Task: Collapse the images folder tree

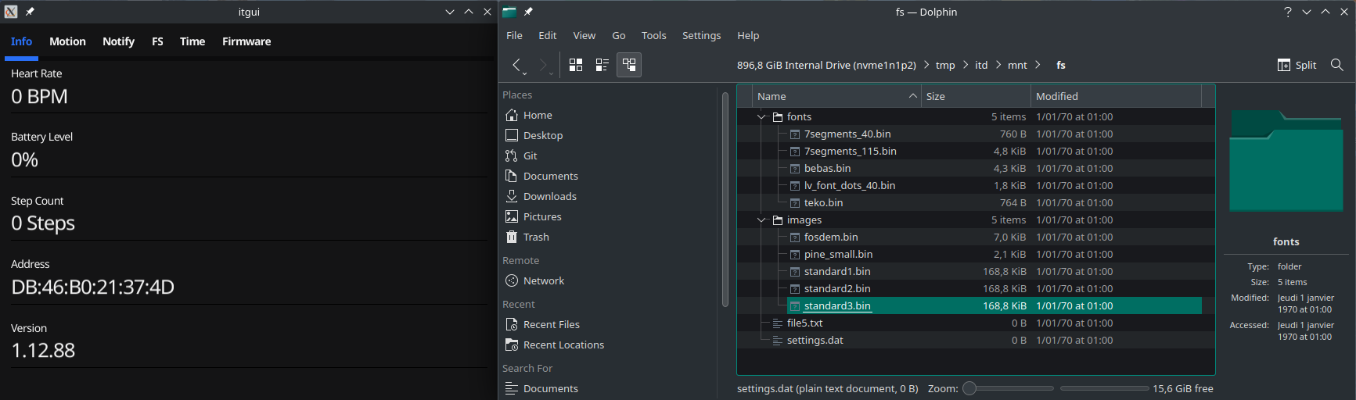Action: pyautogui.click(x=761, y=220)
